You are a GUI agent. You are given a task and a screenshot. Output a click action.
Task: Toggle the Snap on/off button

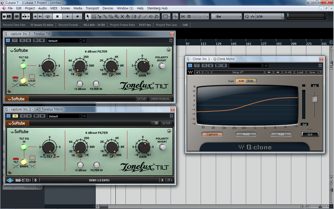click(x=183, y=16)
